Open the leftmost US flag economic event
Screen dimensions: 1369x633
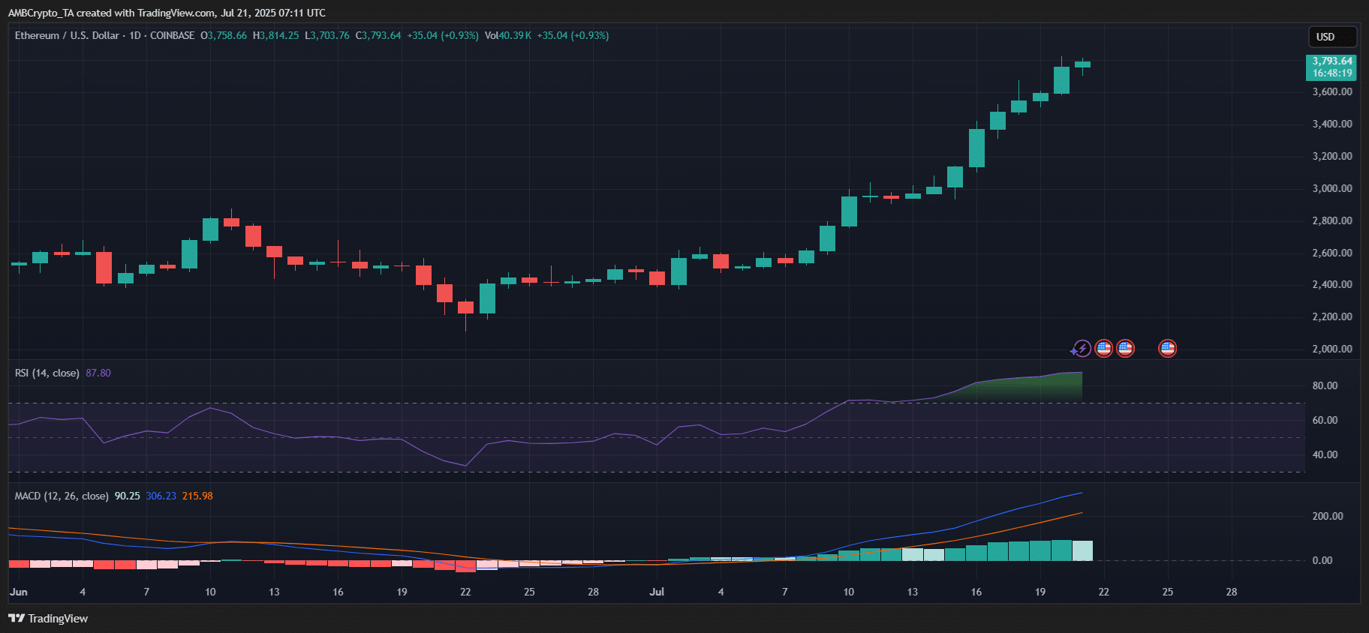(1103, 348)
